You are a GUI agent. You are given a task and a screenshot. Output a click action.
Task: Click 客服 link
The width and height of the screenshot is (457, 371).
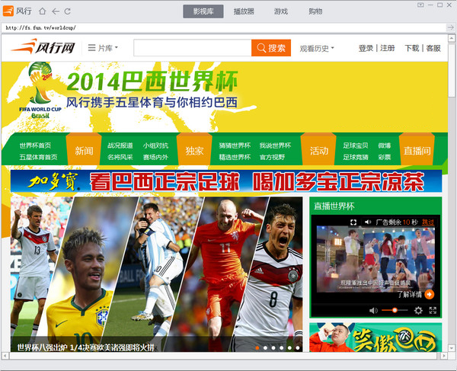point(433,48)
